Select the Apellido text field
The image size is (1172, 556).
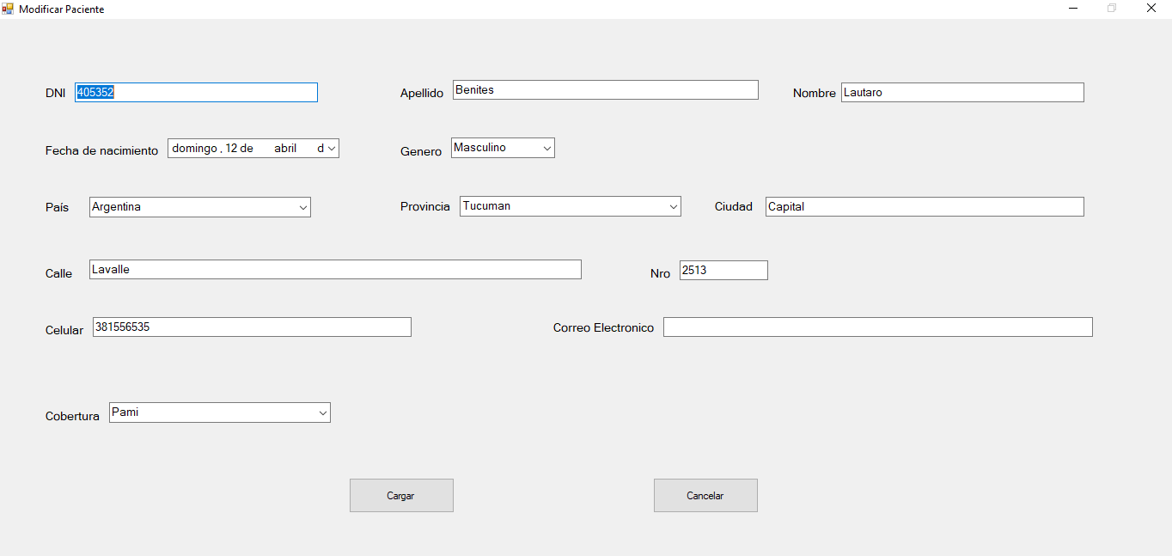click(x=605, y=90)
